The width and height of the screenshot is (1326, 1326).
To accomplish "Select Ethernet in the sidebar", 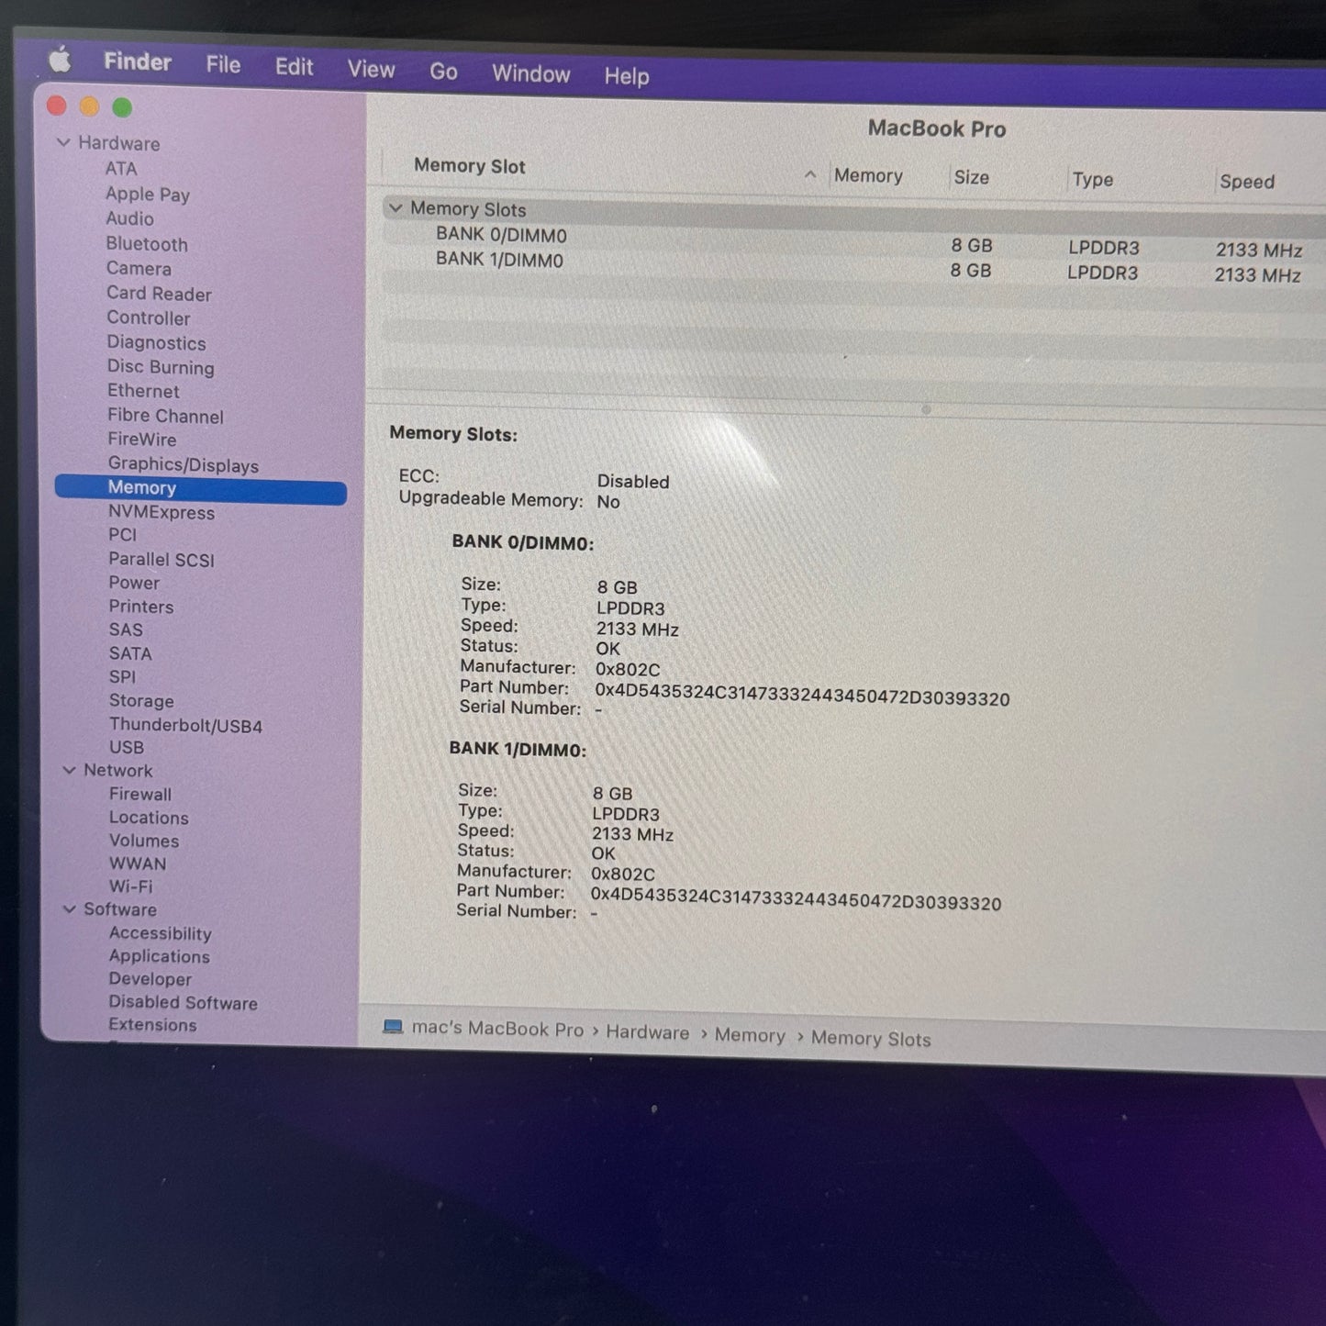I will click(x=143, y=391).
